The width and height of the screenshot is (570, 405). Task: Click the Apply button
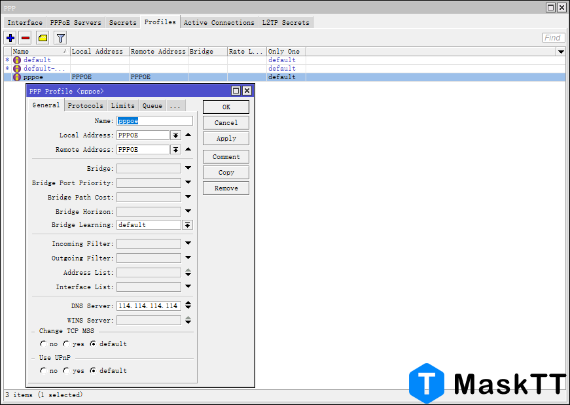[226, 139]
